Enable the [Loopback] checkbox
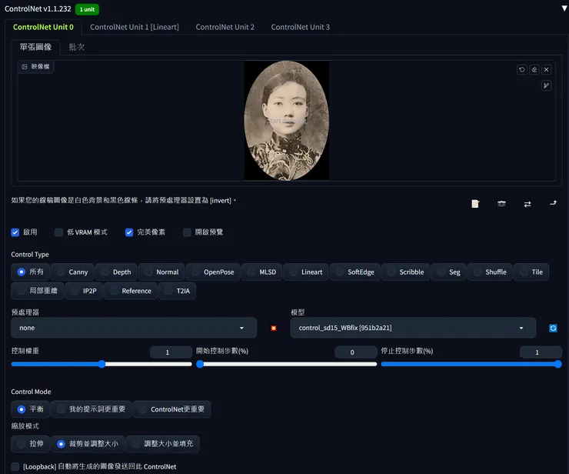This screenshot has width=569, height=474. click(15, 466)
